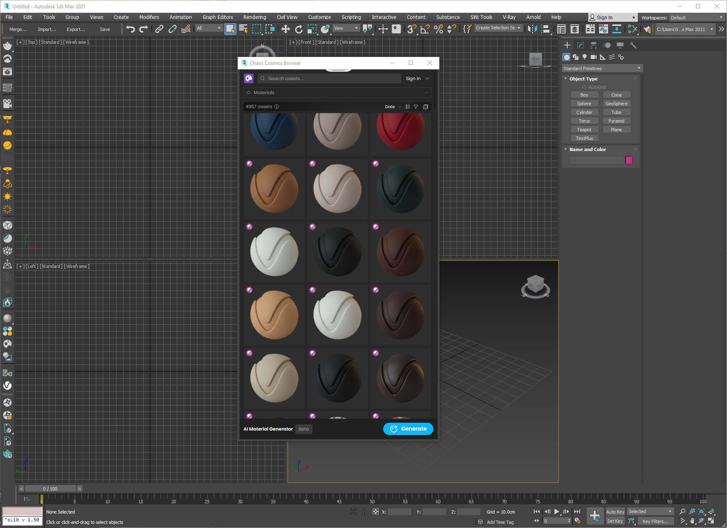Click the Mirror tool icon
Image resolution: width=727 pixels, height=528 pixels.
tap(533, 29)
